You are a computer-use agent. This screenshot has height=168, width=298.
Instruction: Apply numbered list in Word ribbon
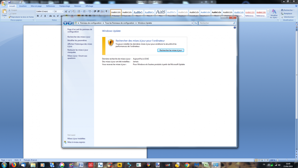pyautogui.click(x=85, y=11)
